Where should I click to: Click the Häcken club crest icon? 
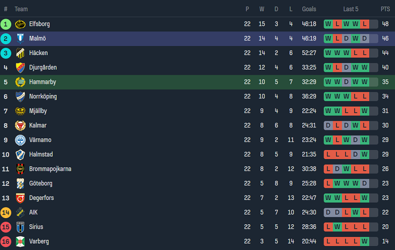click(x=20, y=53)
